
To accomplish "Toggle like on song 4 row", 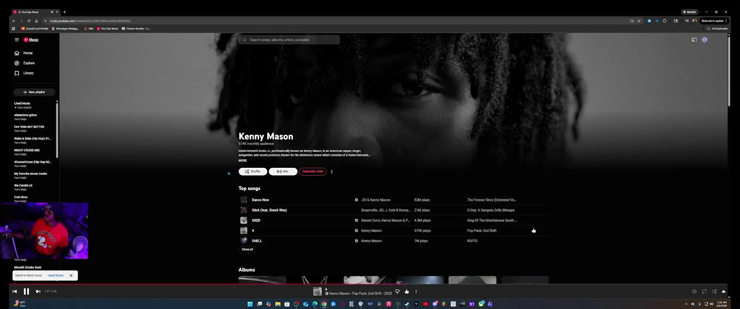I will click(534, 231).
